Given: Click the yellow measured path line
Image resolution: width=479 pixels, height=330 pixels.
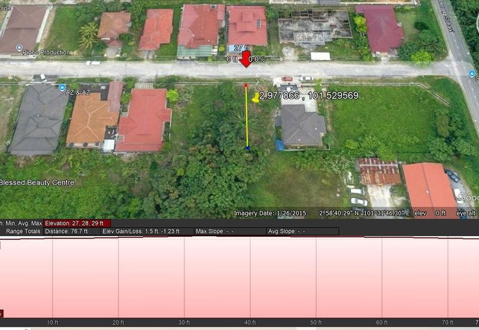Looking at the screenshot, I should click(247, 120).
